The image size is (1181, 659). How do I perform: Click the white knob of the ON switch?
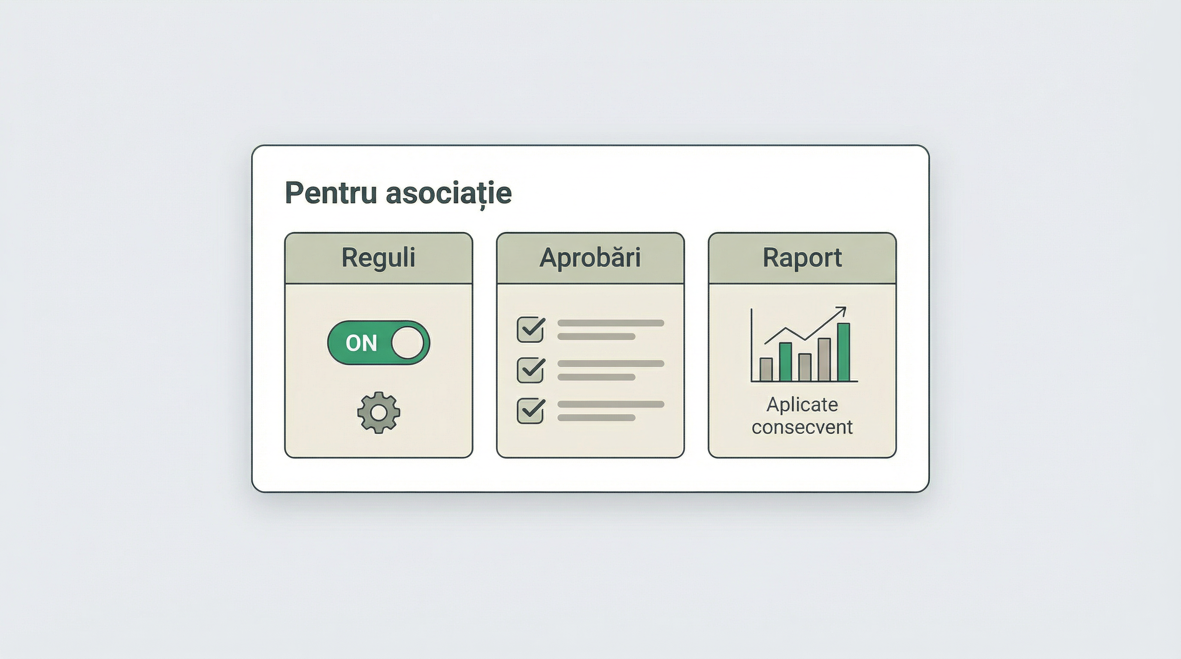[408, 343]
